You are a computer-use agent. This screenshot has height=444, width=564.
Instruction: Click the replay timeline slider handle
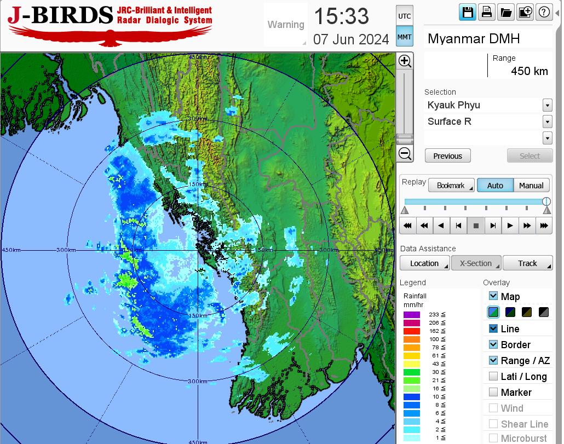(546, 201)
